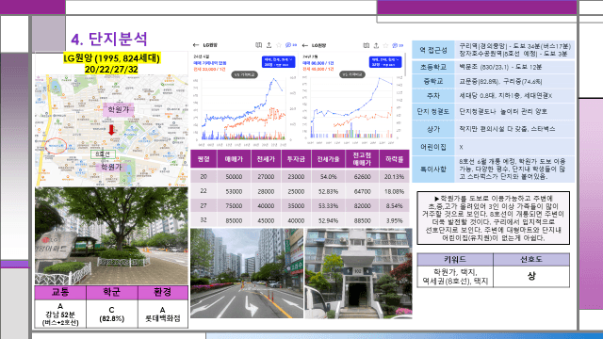Click VS 가격비교 pill in right chart
The image size is (603, 339).
[x=352, y=74]
